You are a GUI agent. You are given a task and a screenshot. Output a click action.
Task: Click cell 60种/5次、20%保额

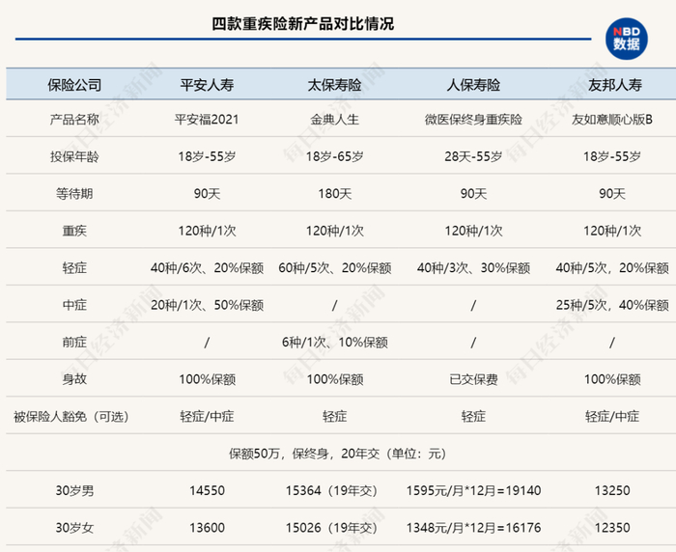(334, 268)
